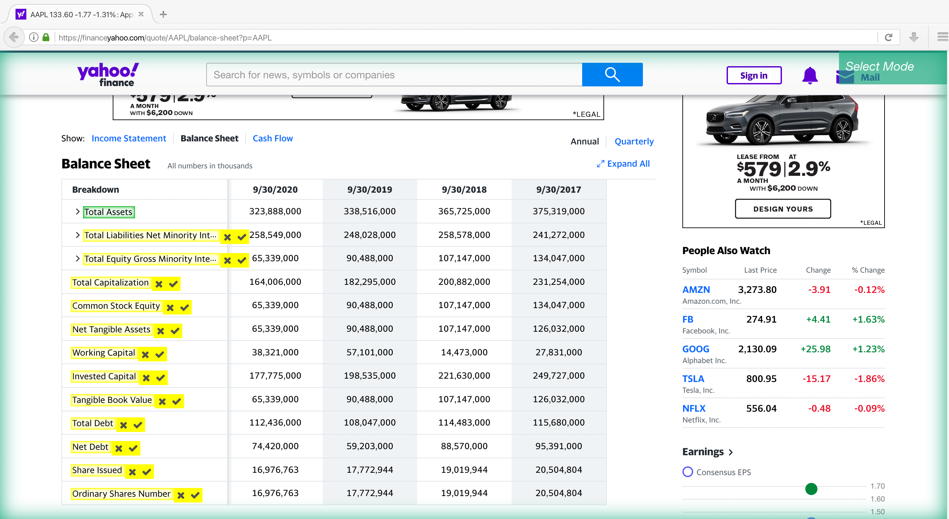Click the browser back arrow button

[14, 37]
